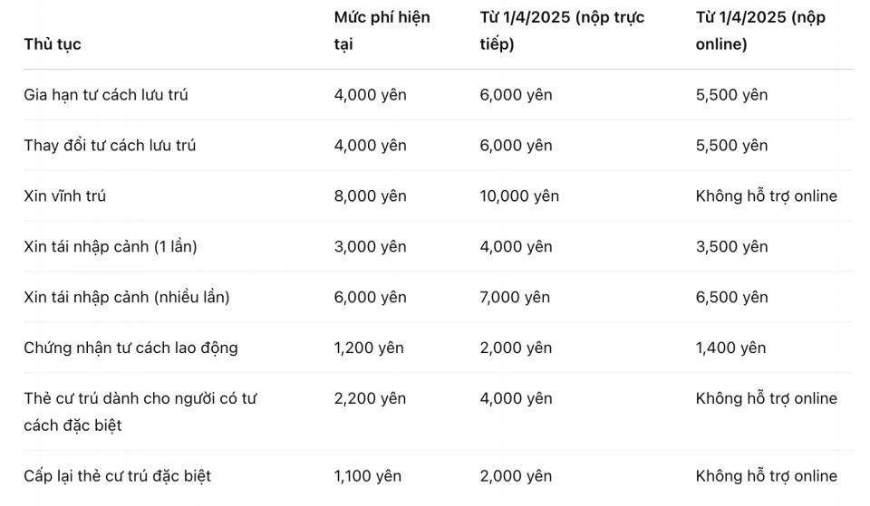Click 'Thẻ cư trú dành cho người có tư cách đặc biệt'
The image size is (870, 506).
(140, 412)
